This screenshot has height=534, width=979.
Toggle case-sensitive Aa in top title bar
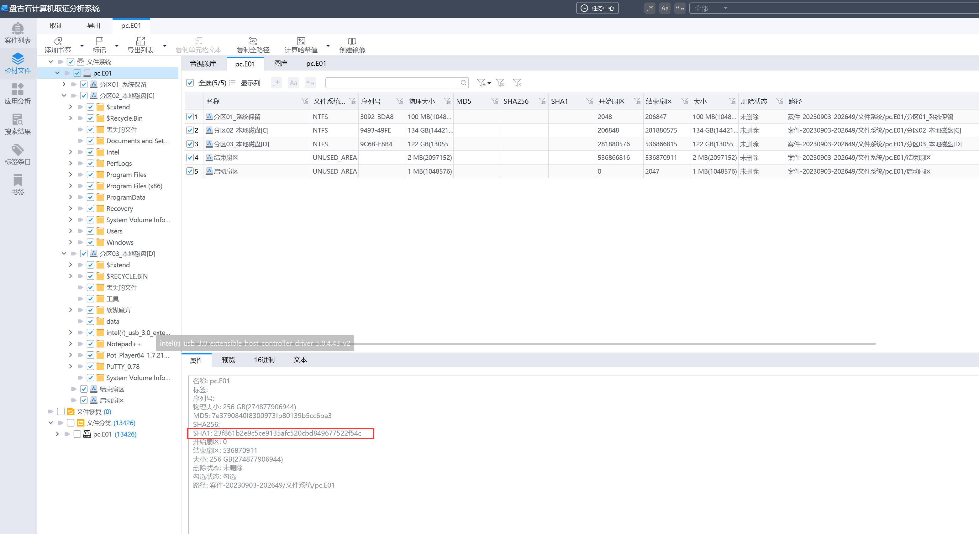coord(665,8)
